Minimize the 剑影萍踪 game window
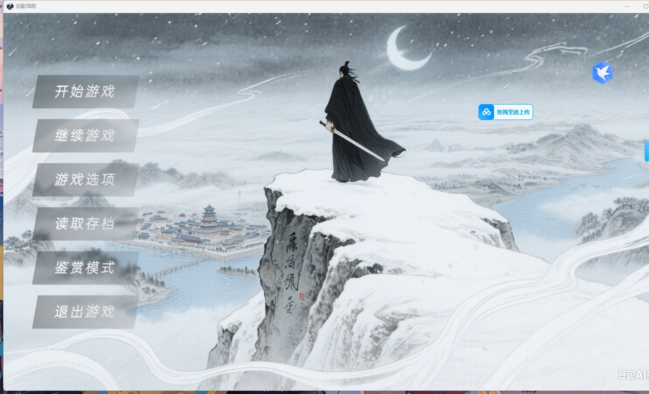The image size is (649, 394). (x=627, y=6)
